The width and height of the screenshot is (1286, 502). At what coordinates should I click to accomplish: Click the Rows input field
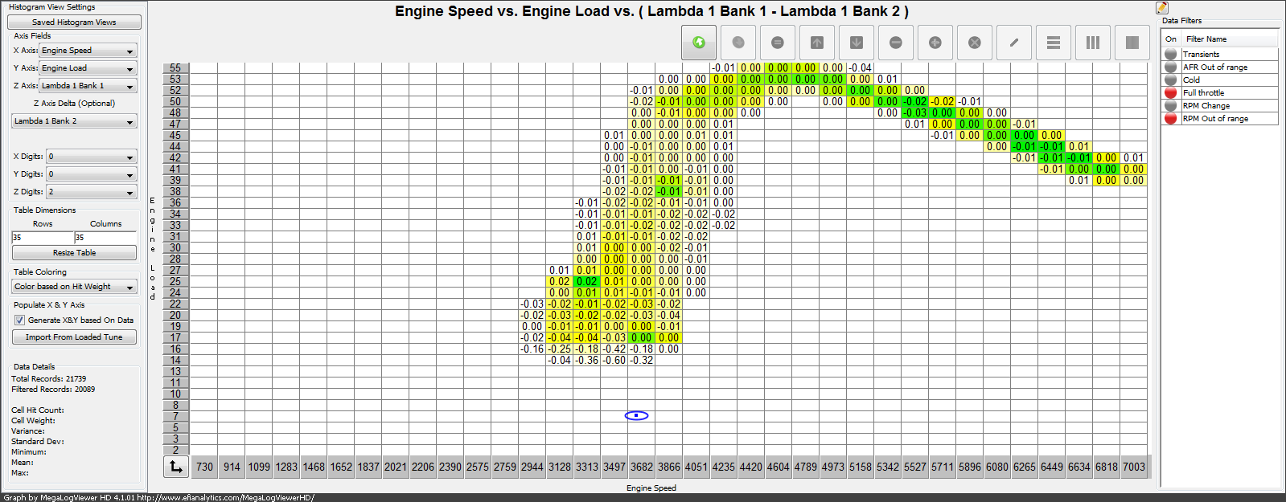pos(42,238)
